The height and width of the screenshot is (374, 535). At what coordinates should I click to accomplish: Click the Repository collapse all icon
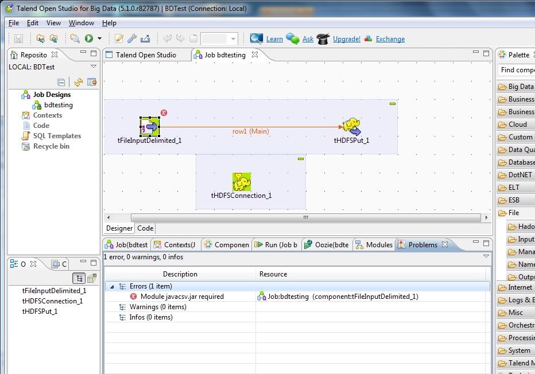point(61,82)
